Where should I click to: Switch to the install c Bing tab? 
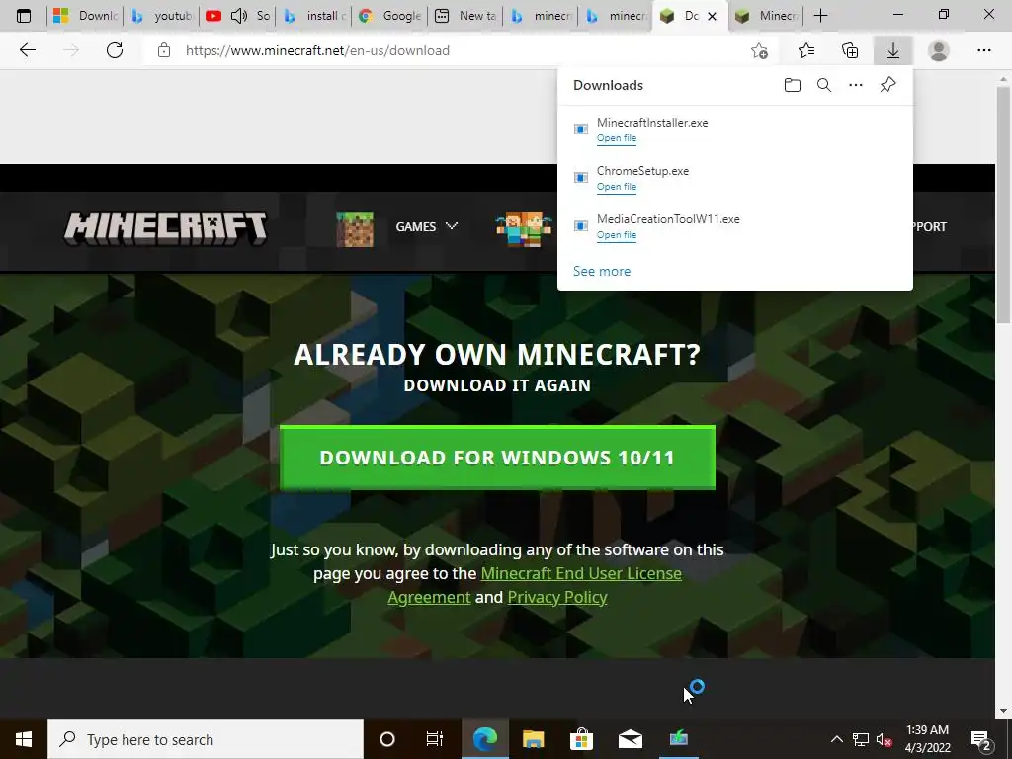(x=314, y=16)
